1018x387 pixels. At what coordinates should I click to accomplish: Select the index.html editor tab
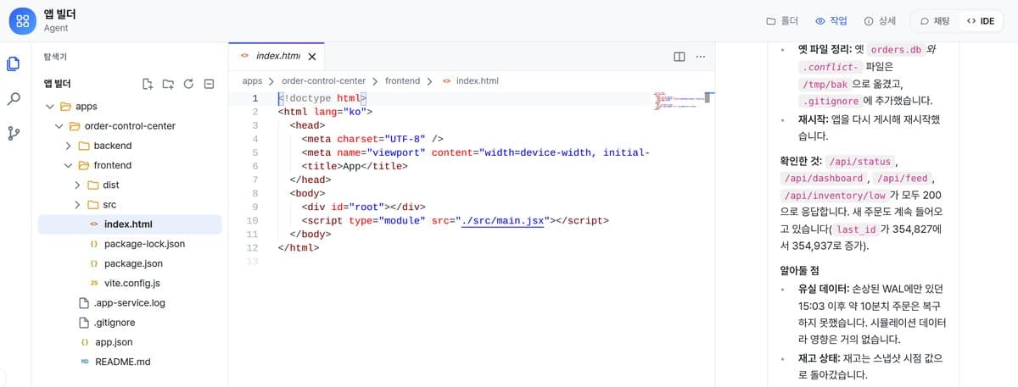277,56
